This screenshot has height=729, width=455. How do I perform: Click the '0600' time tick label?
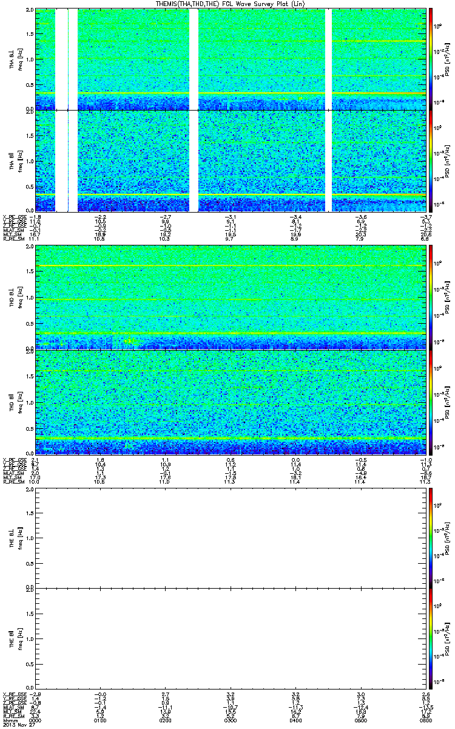coord(425,720)
